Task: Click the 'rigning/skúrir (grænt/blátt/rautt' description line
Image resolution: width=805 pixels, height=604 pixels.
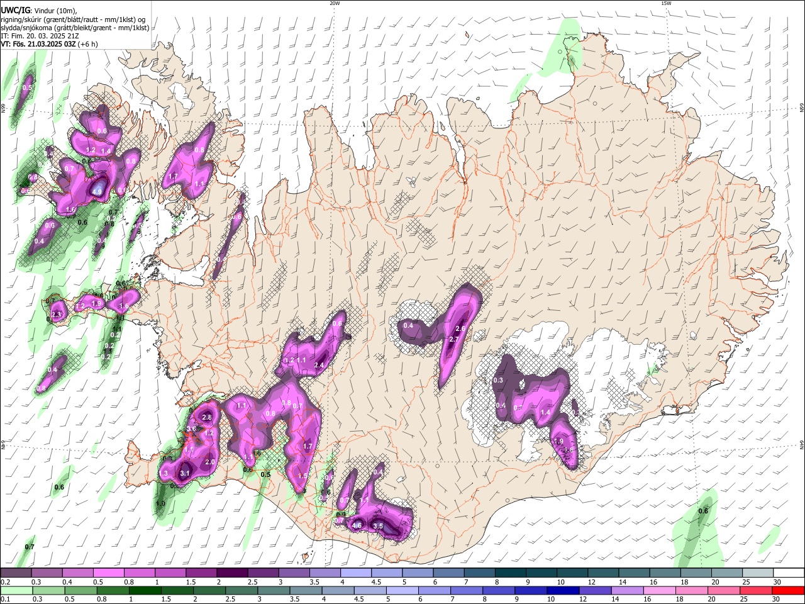Action: click(73, 20)
